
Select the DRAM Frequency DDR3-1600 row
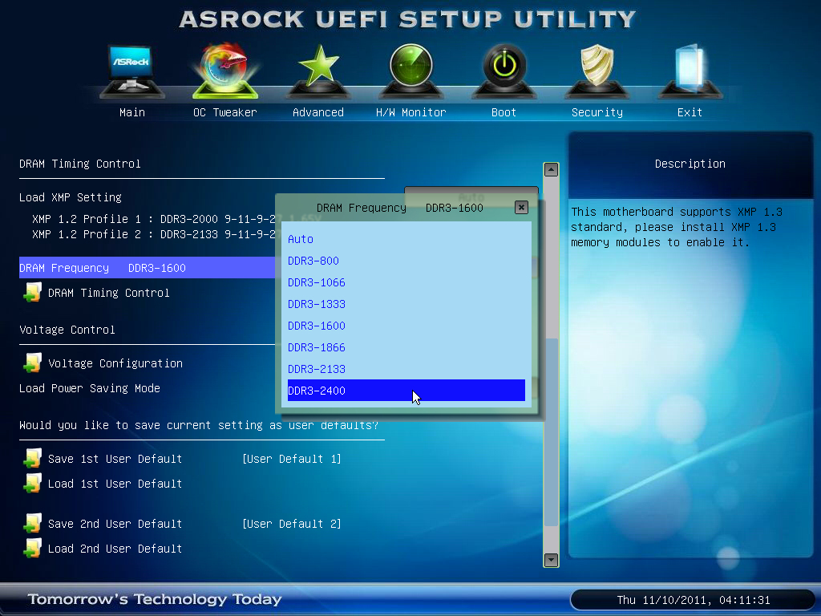(148, 268)
